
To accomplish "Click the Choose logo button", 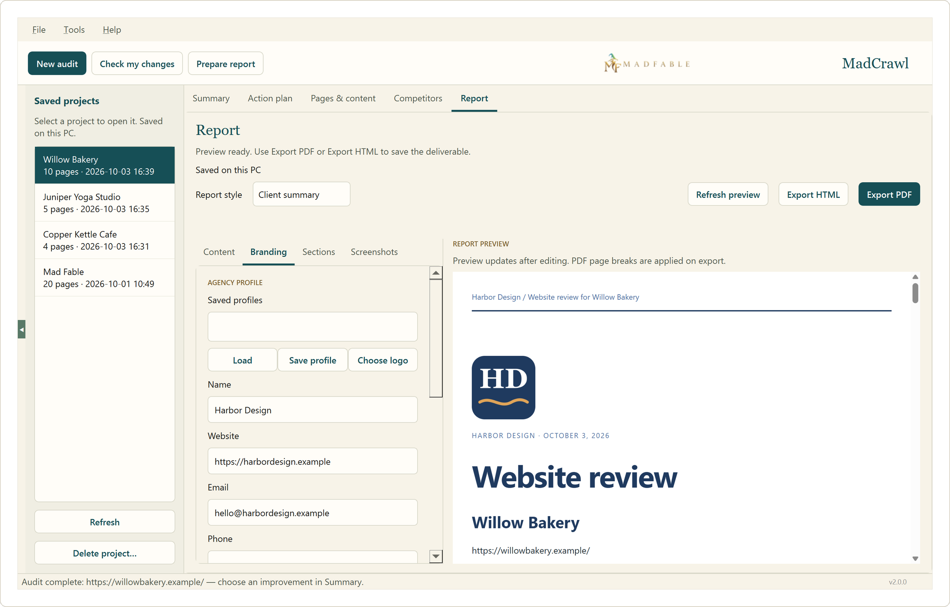I will click(x=383, y=360).
